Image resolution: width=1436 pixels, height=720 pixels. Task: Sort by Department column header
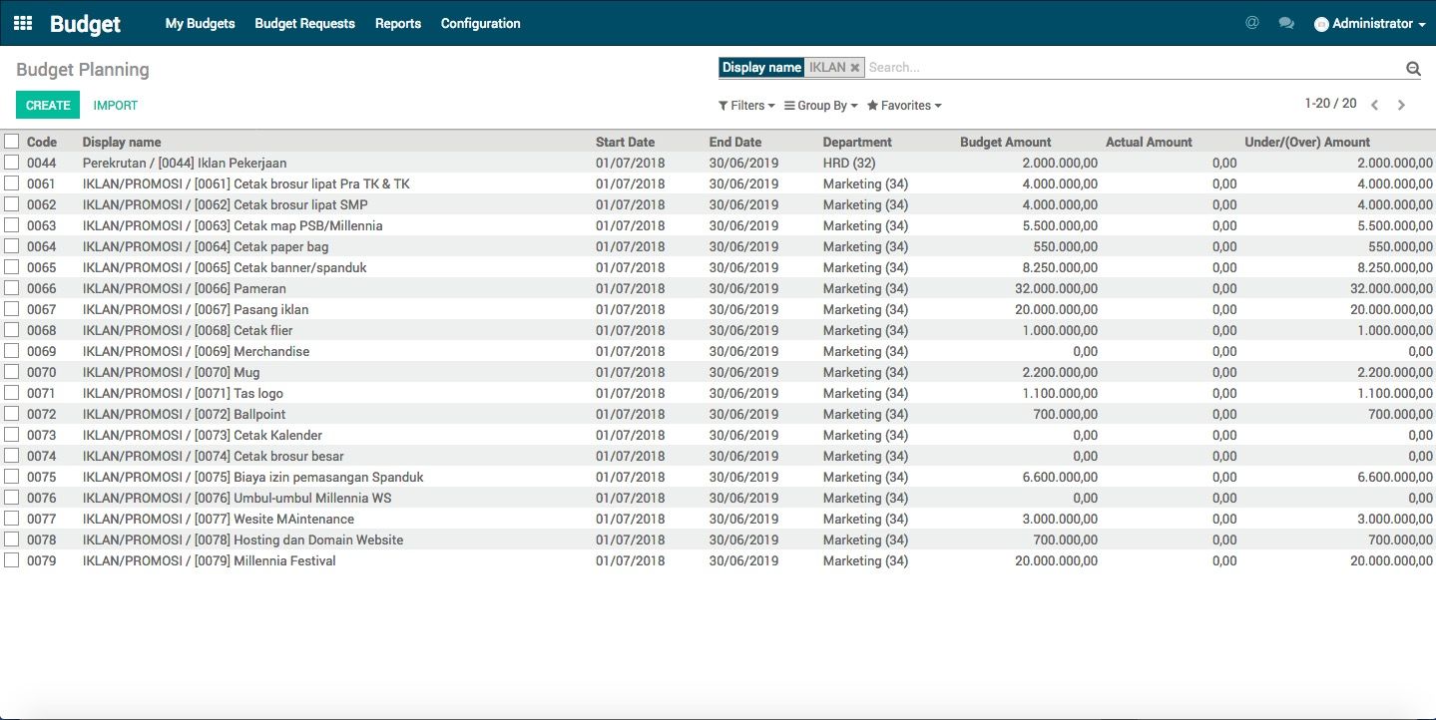pyautogui.click(x=857, y=142)
